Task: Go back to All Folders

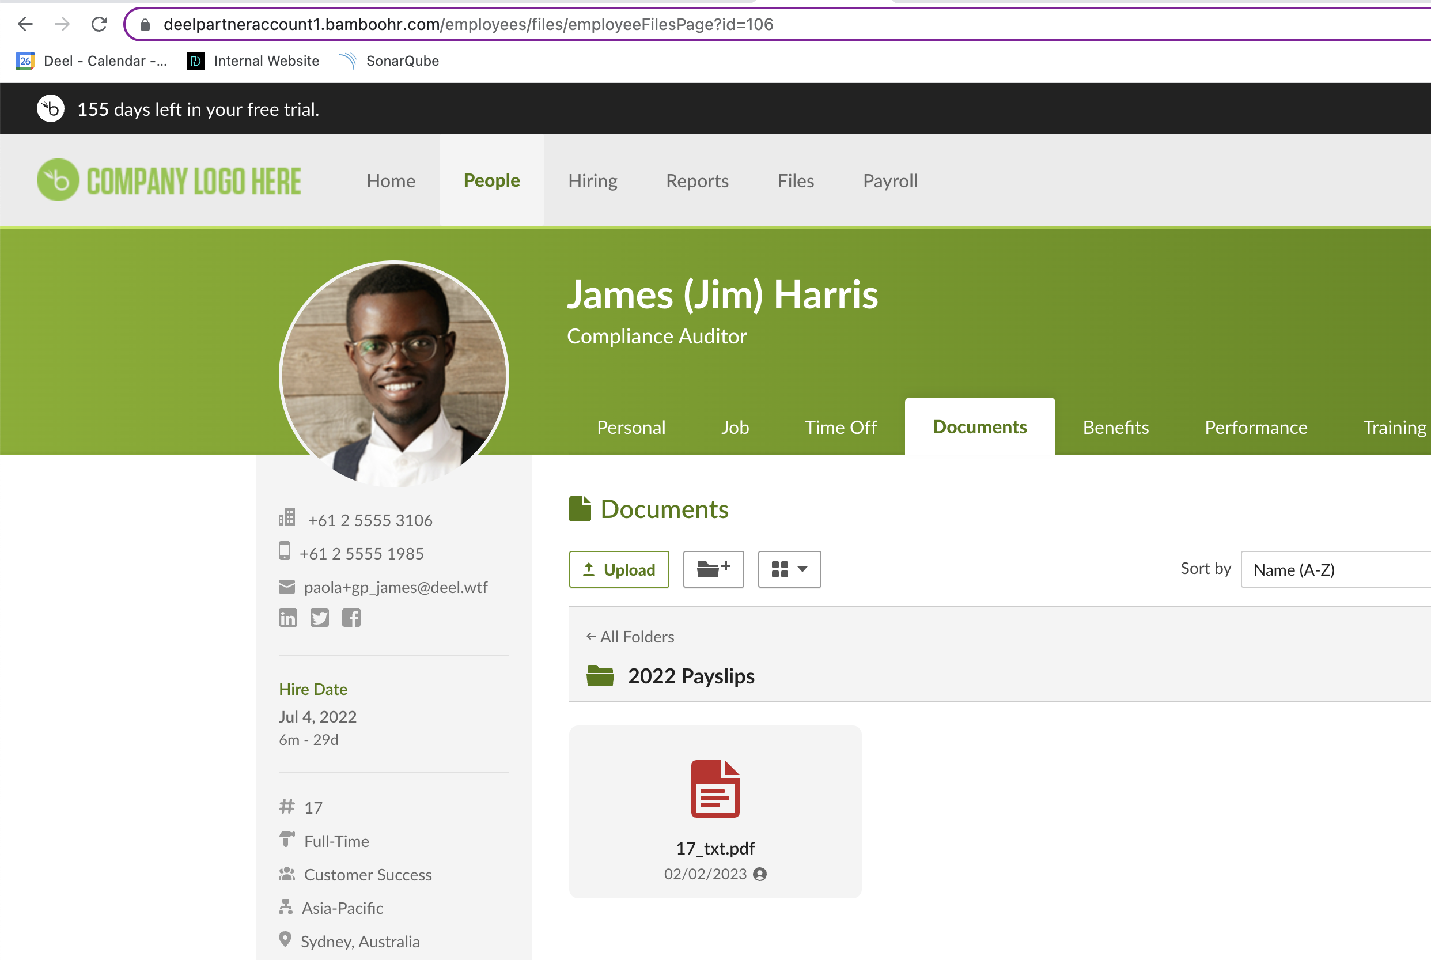Action: [630, 637]
